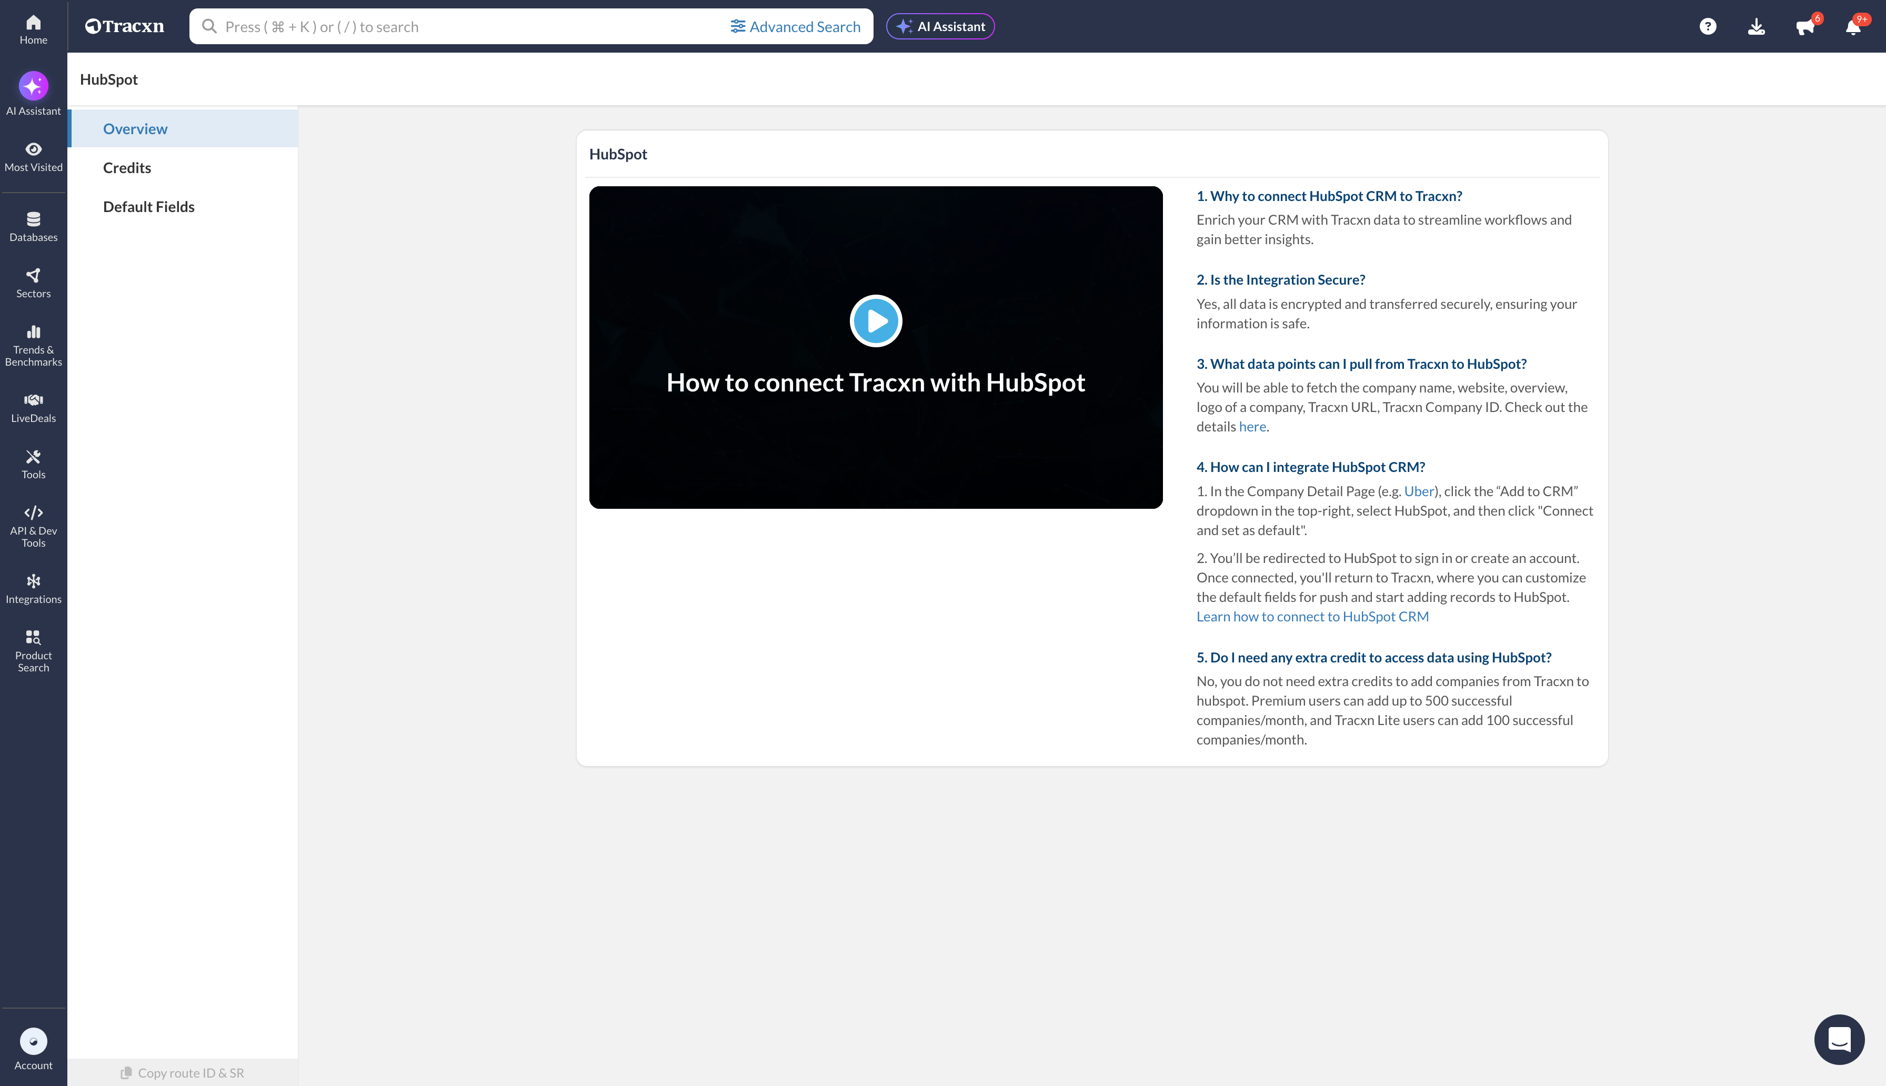Open Databases in the sidebar
Image resolution: width=1886 pixels, height=1086 pixels.
tap(34, 227)
